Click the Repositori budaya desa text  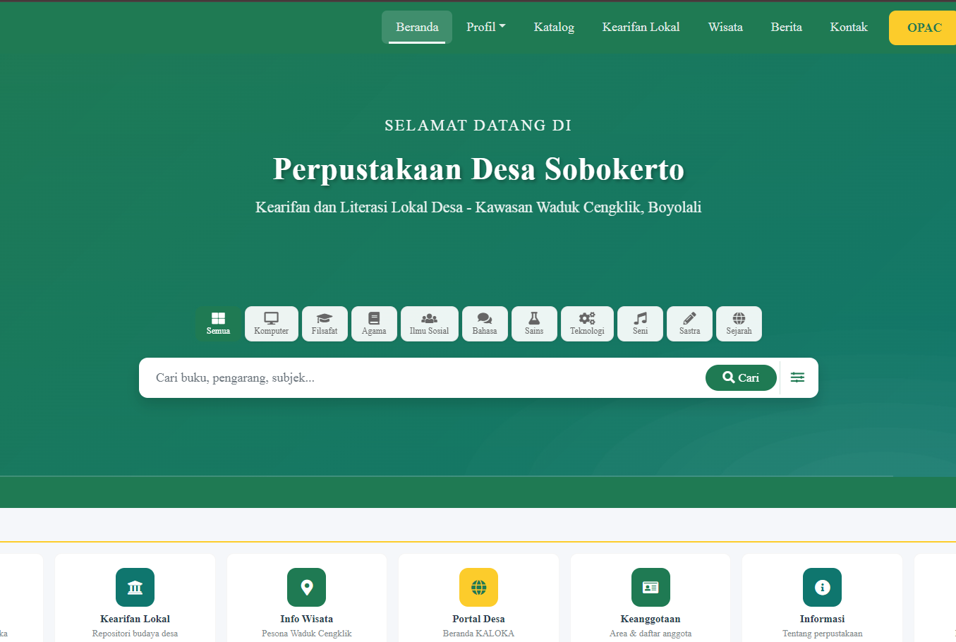point(135,634)
